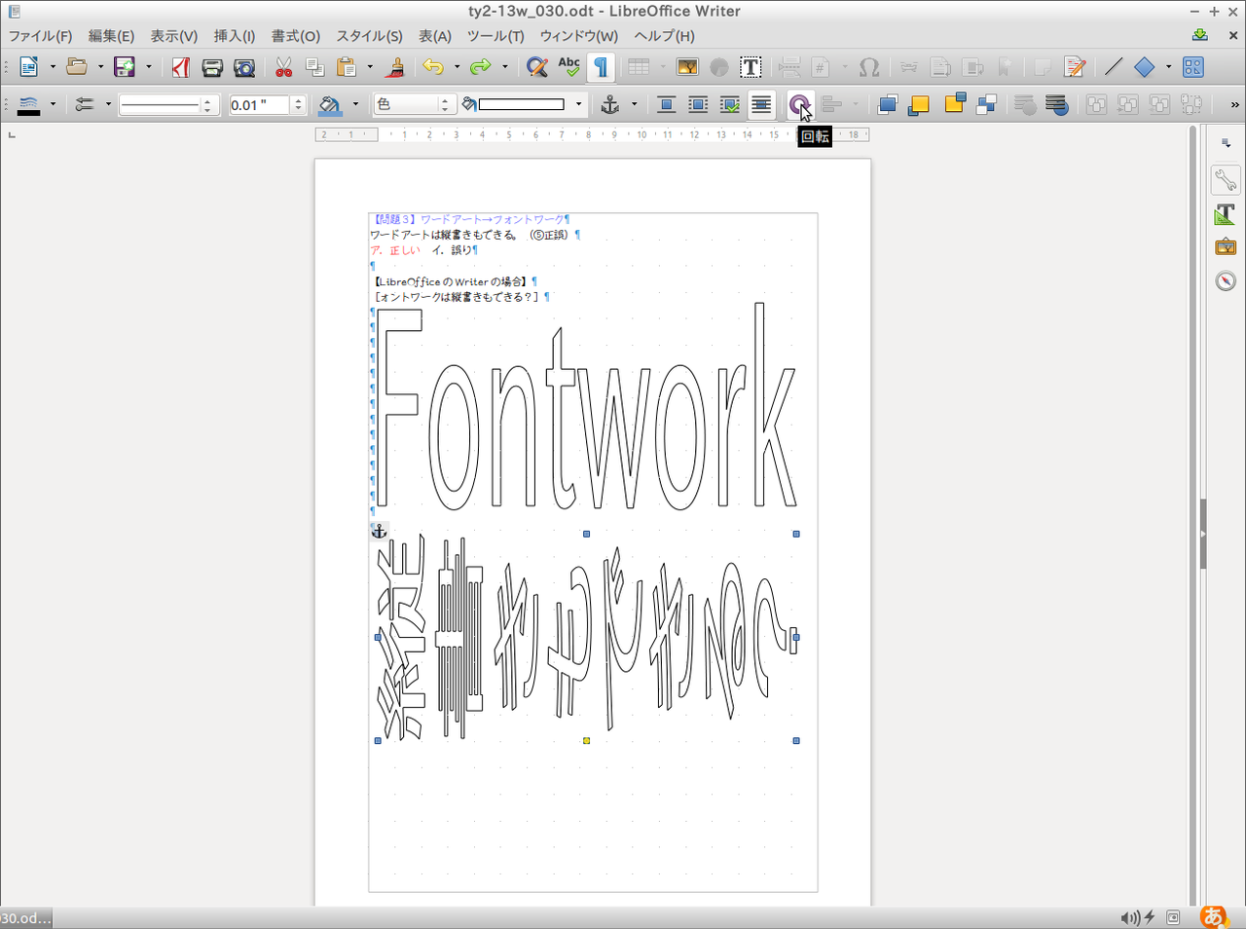Redo the last undone action
This screenshot has width=1246, height=929.
coord(481,67)
